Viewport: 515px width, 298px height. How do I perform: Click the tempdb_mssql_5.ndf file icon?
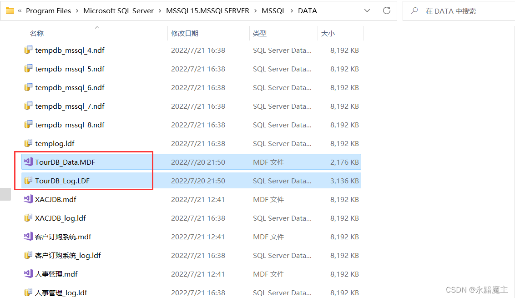[x=28, y=69]
